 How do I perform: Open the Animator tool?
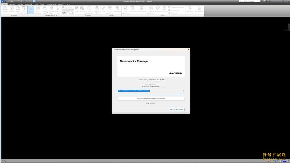point(158,9)
